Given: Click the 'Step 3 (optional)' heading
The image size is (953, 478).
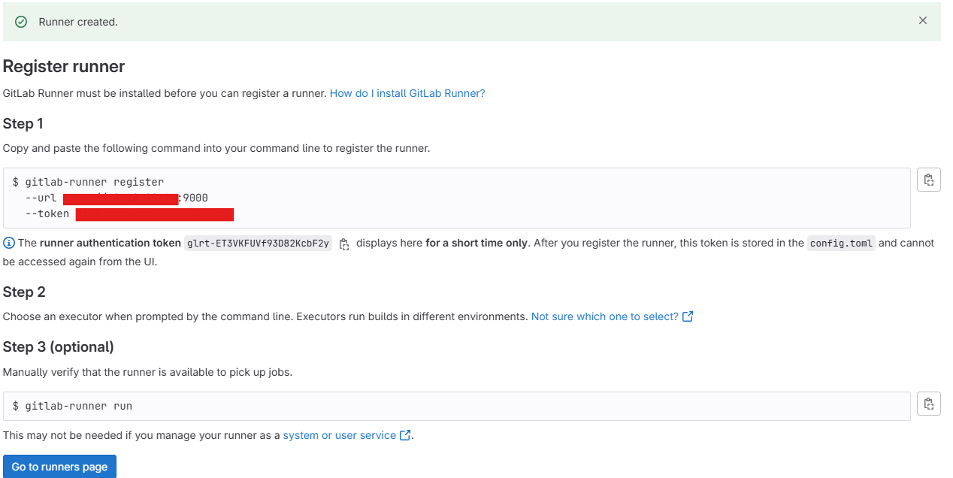Looking at the screenshot, I should (x=59, y=346).
